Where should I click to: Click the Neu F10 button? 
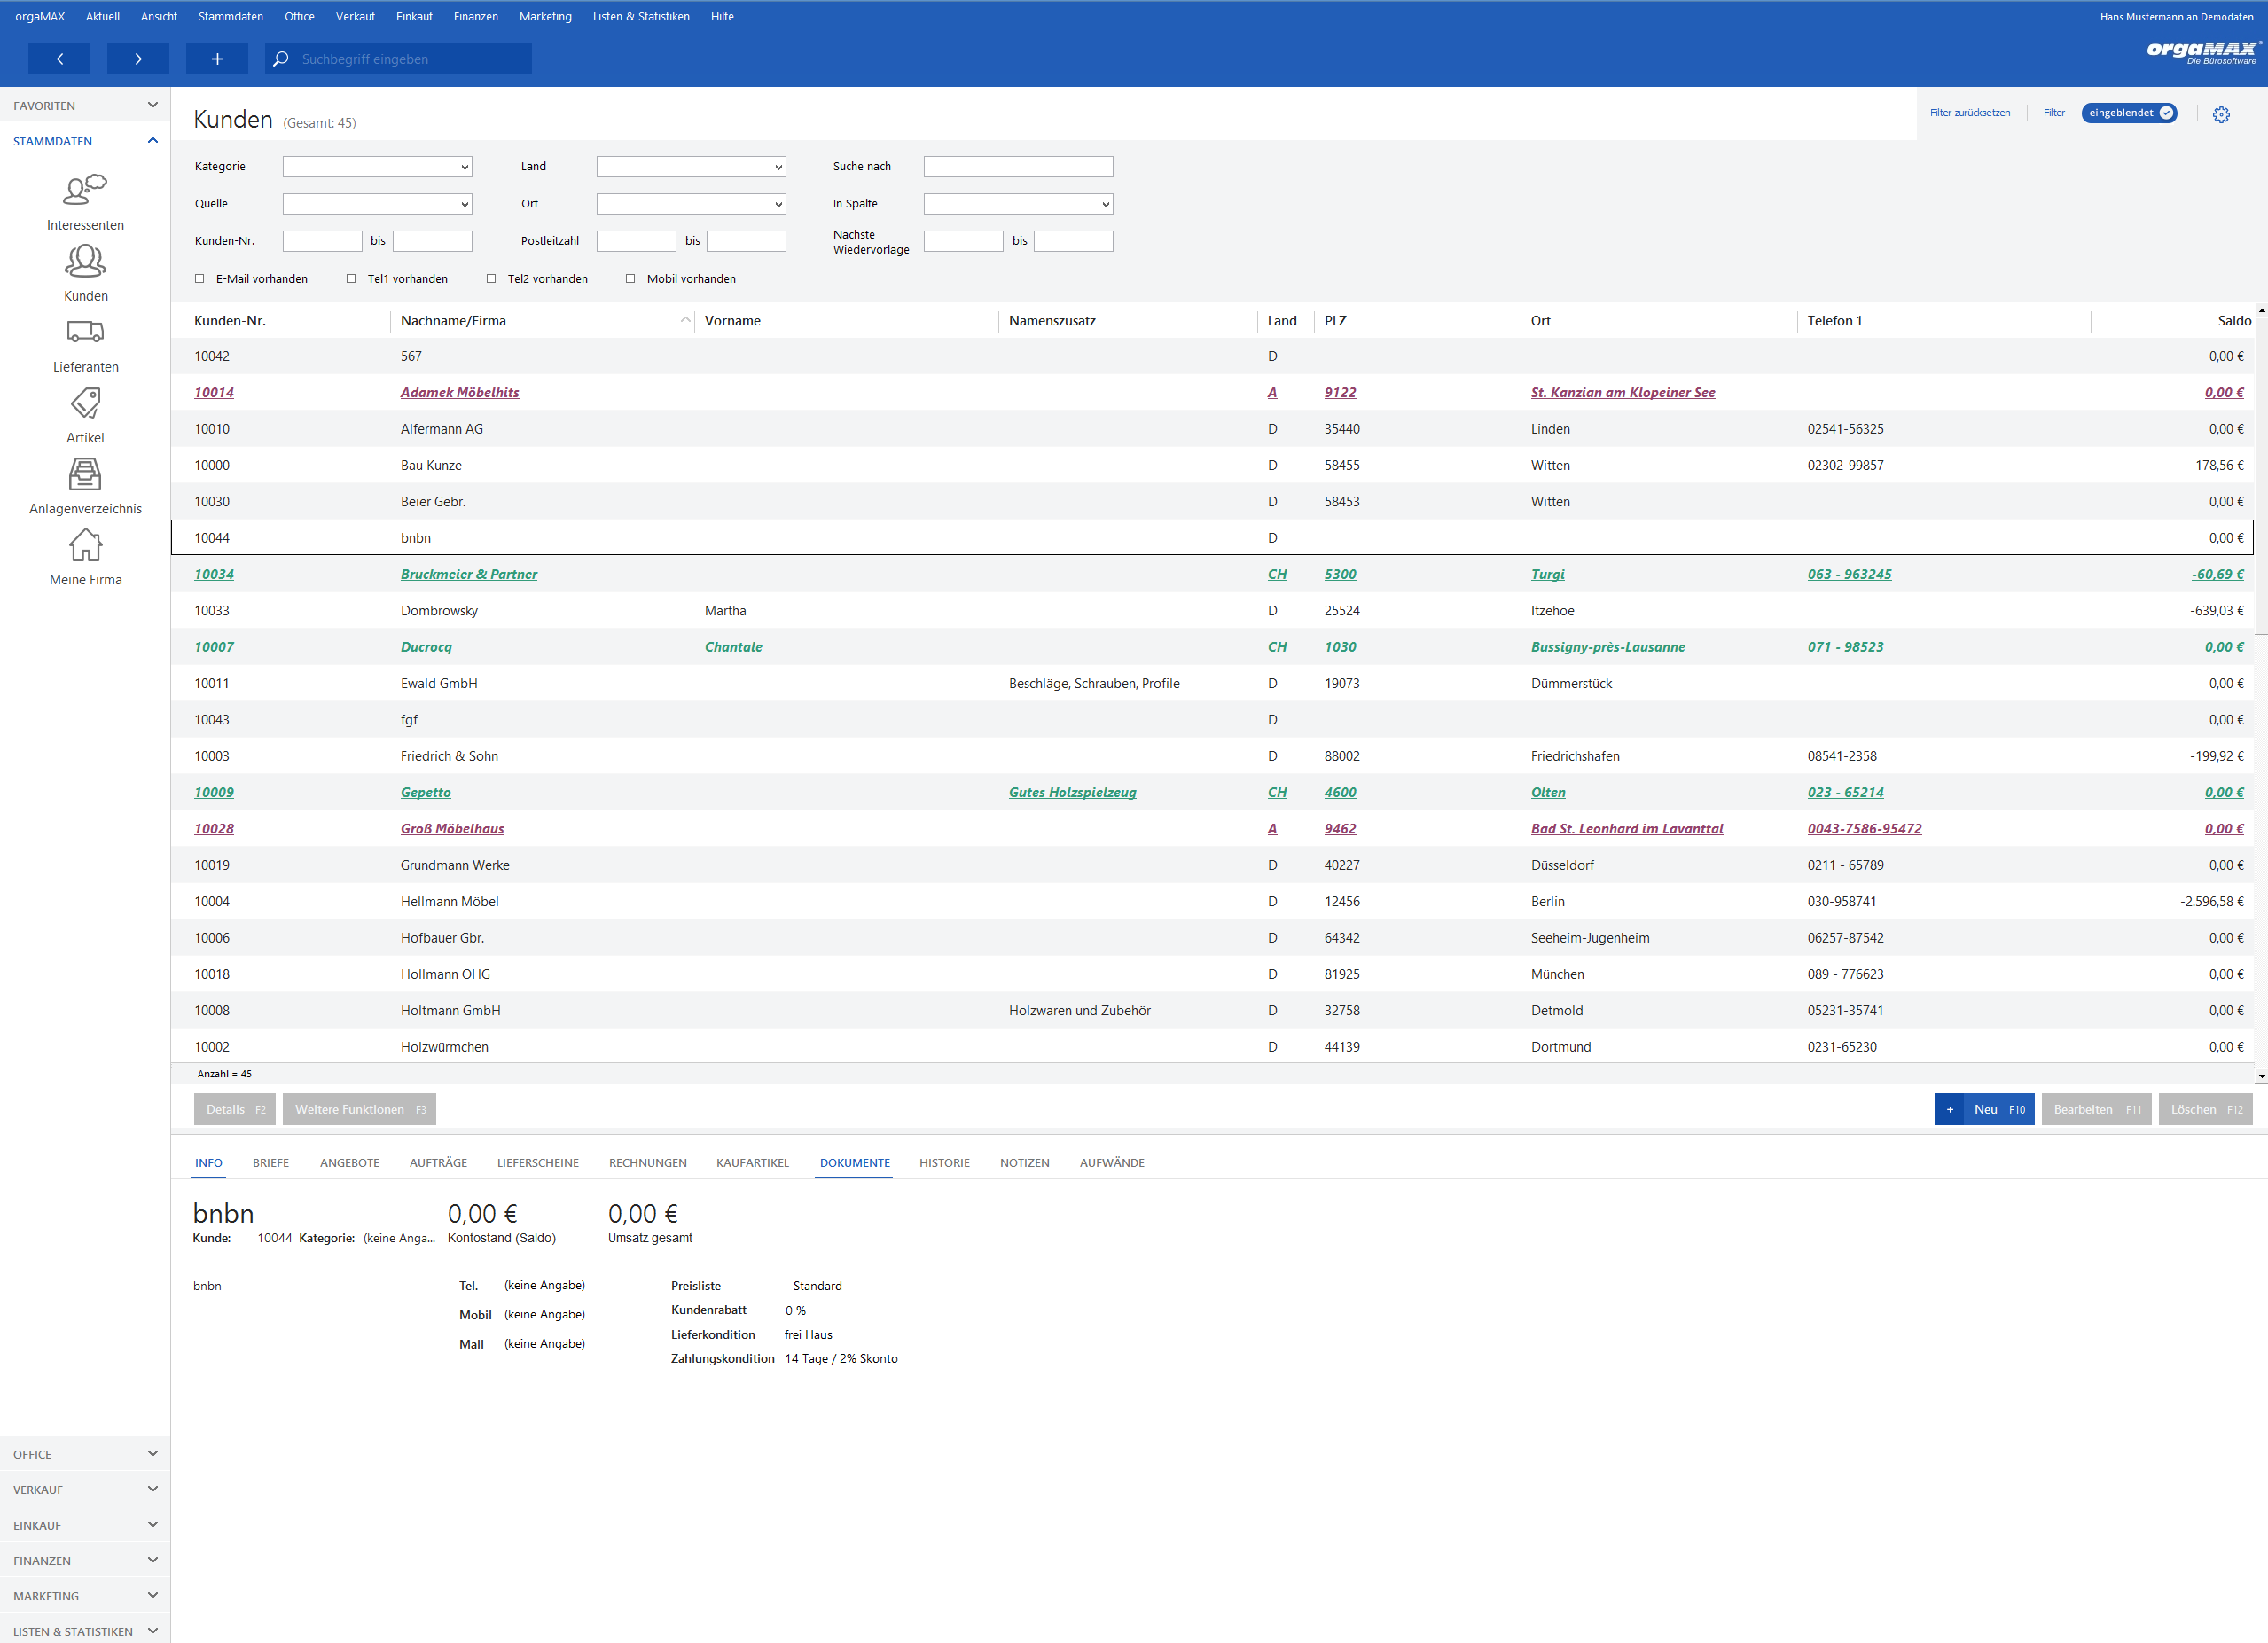coord(1984,1109)
